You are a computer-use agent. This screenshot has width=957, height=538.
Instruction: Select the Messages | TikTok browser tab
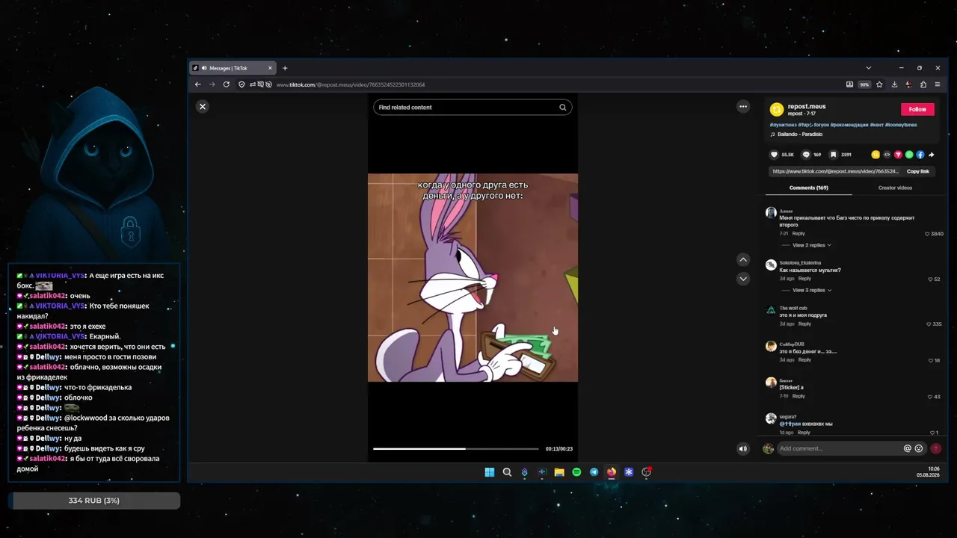[233, 68]
